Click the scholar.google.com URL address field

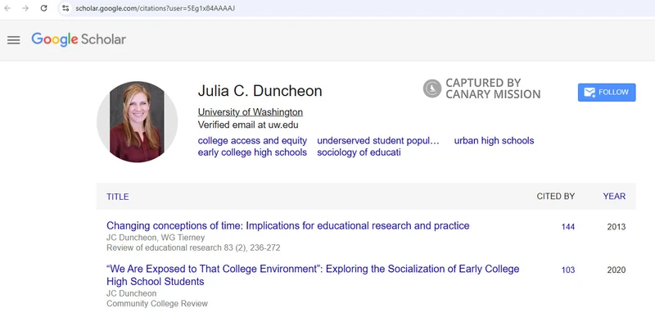[x=155, y=8]
